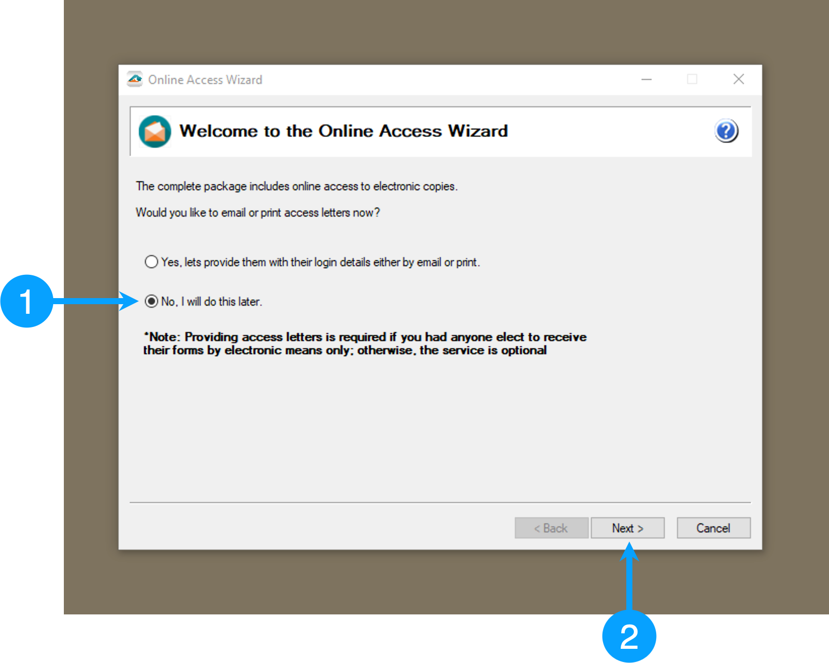
Task: Select the "Yes, lets provide them" radio button
Action: (x=152, y=262)
